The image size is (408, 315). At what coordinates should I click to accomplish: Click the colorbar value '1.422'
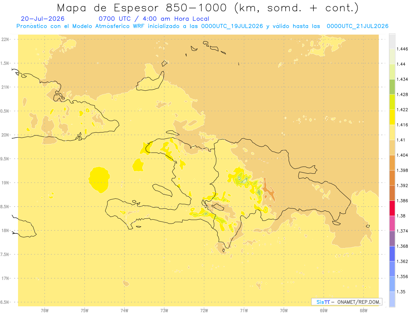[x=402, y=109]
